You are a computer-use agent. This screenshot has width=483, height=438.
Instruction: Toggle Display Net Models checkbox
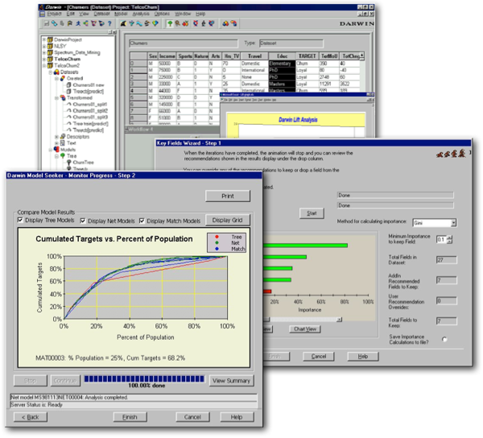click(x=83, y=221)
